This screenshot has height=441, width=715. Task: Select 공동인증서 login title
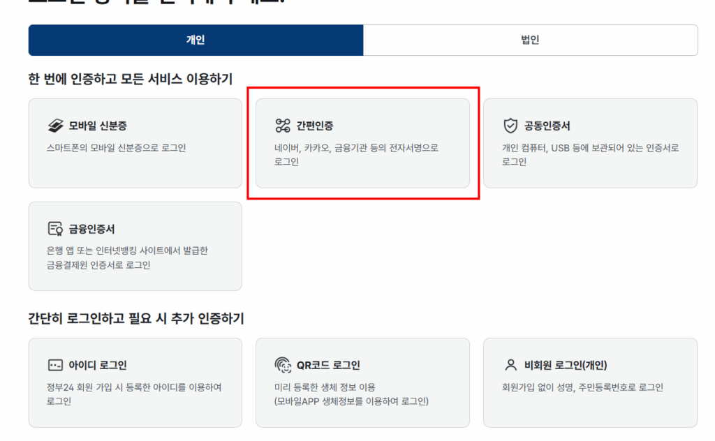tap(547, 126)
